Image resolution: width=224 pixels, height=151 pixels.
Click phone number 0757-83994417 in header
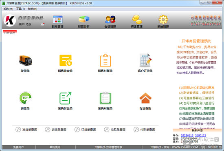(x=206, y=23)
